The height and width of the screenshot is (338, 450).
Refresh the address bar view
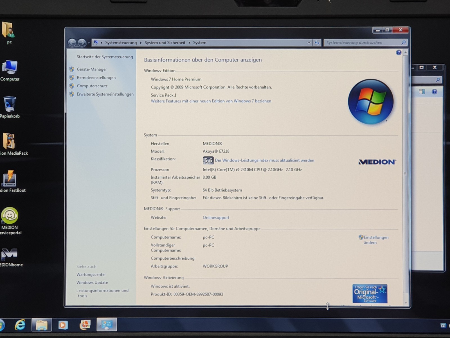coord(317,43)
